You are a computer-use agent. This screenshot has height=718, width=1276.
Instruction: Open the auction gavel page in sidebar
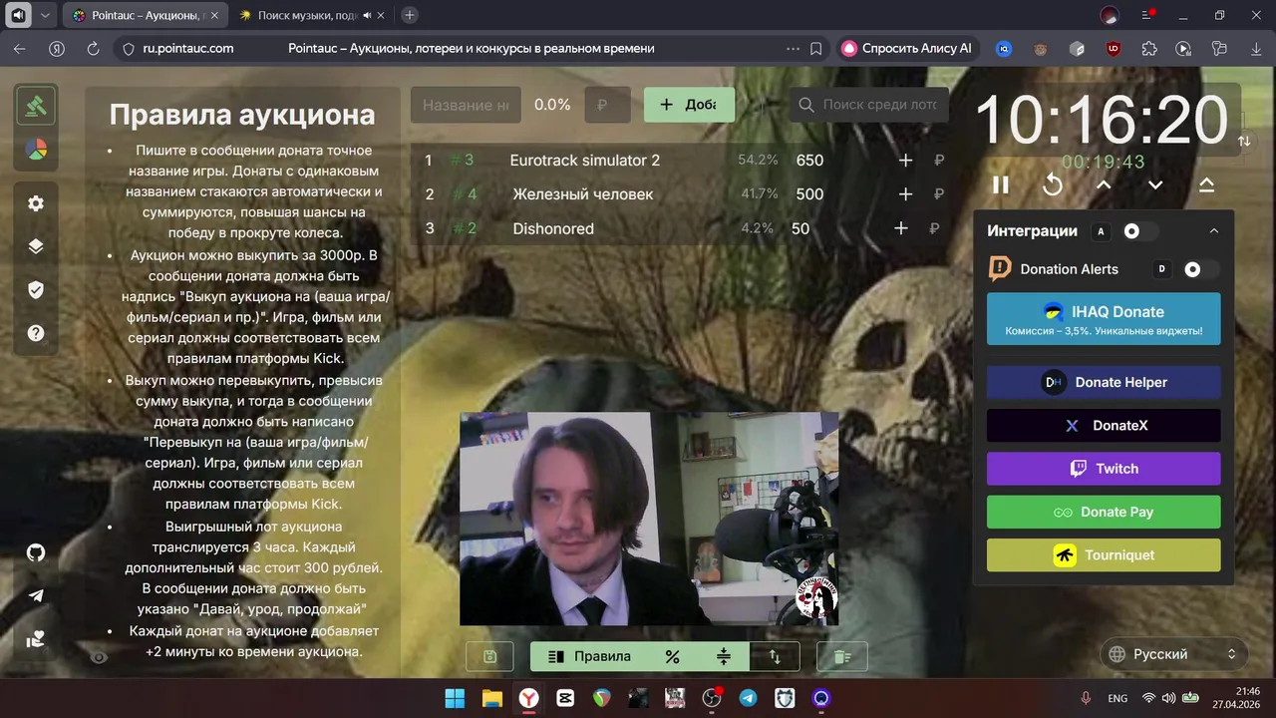[x=36, y=105]
